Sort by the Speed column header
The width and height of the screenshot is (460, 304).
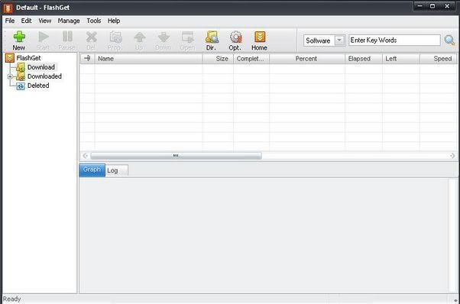tap(439, 59)
